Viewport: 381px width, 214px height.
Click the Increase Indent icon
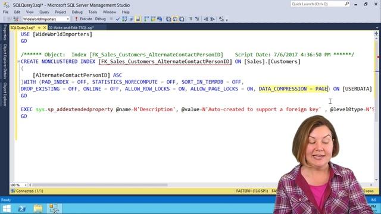point(212,19)
